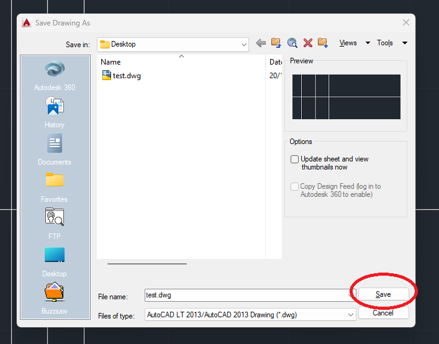Expand the File name history dropdown arrow
This screenshot has width=439, height=344.
(351, 295)
